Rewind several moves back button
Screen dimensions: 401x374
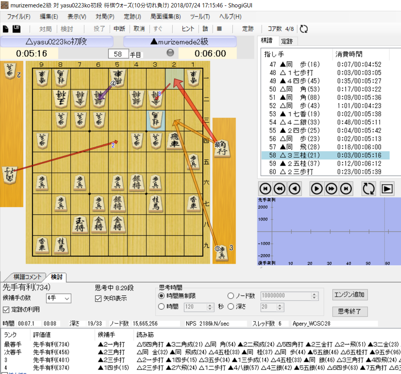coord(280,189)
